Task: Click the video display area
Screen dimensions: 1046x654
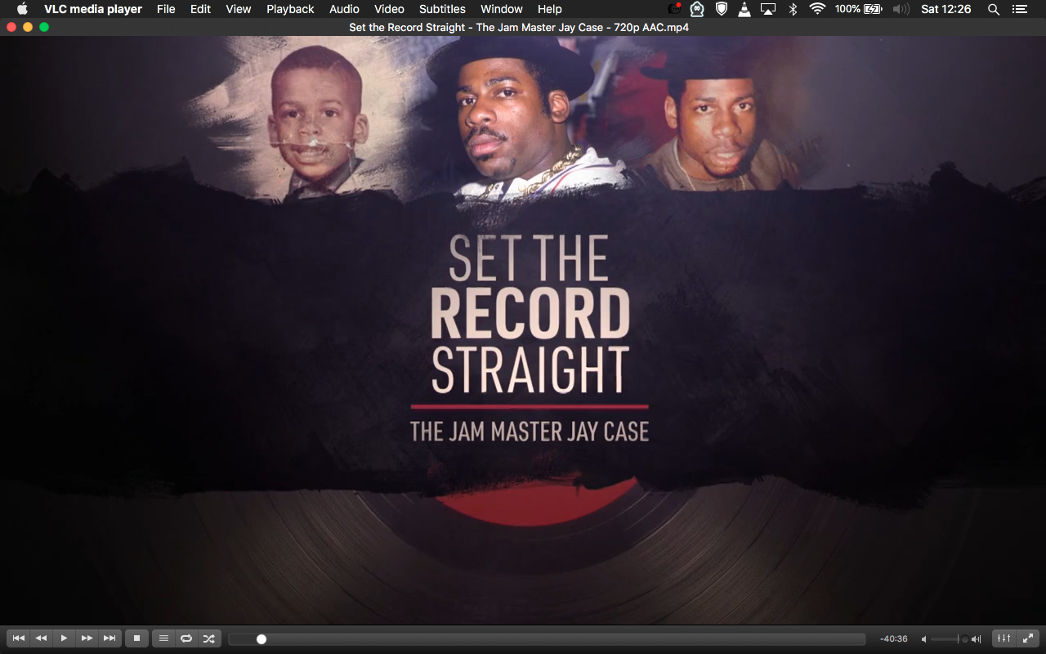Action: 523,330
